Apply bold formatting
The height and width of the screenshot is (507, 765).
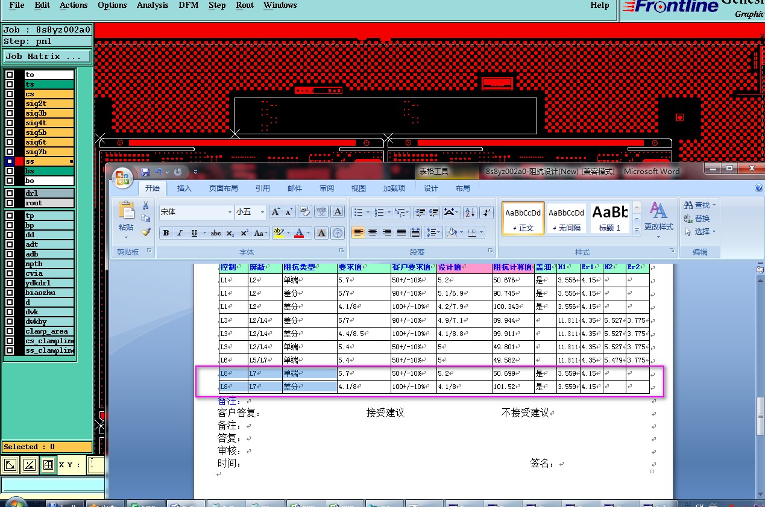(x=166, y=233)
